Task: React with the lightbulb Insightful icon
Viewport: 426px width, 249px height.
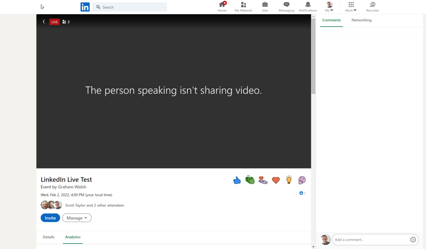Action: pos(289,180)
